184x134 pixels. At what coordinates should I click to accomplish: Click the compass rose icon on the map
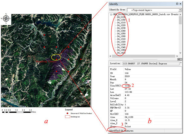6,19
